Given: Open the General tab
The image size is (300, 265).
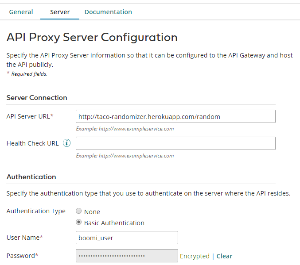Looking at the screenshot, I should coord(21,12).
